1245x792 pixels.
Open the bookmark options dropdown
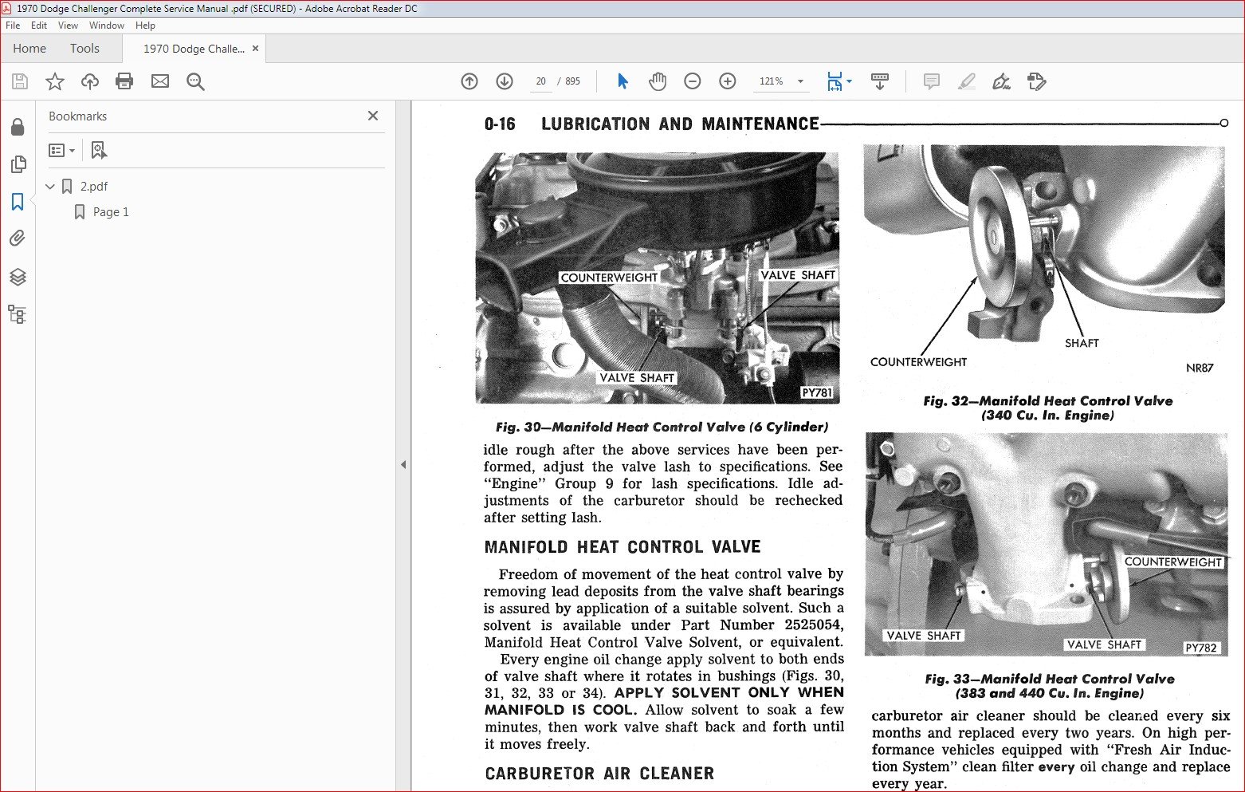click(x=62, y=150)
